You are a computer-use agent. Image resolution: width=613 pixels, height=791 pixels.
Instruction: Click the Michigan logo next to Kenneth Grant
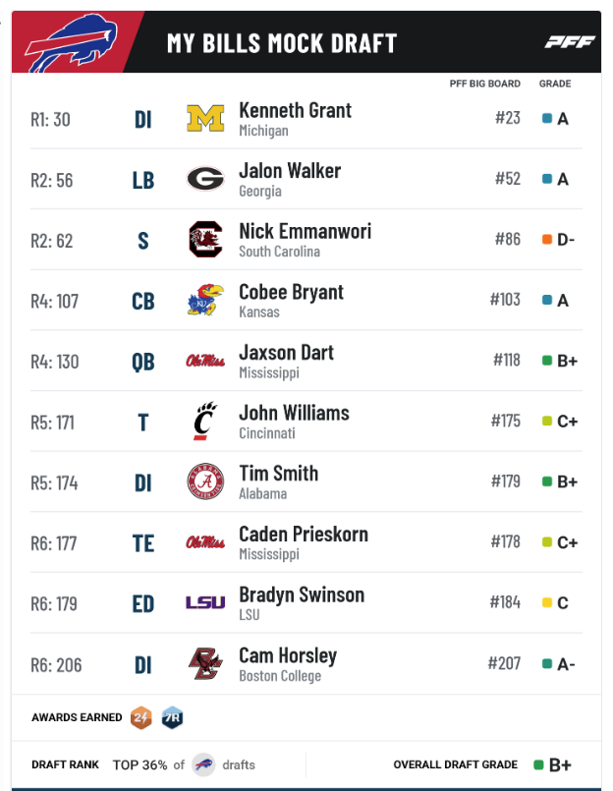(205, 119)
